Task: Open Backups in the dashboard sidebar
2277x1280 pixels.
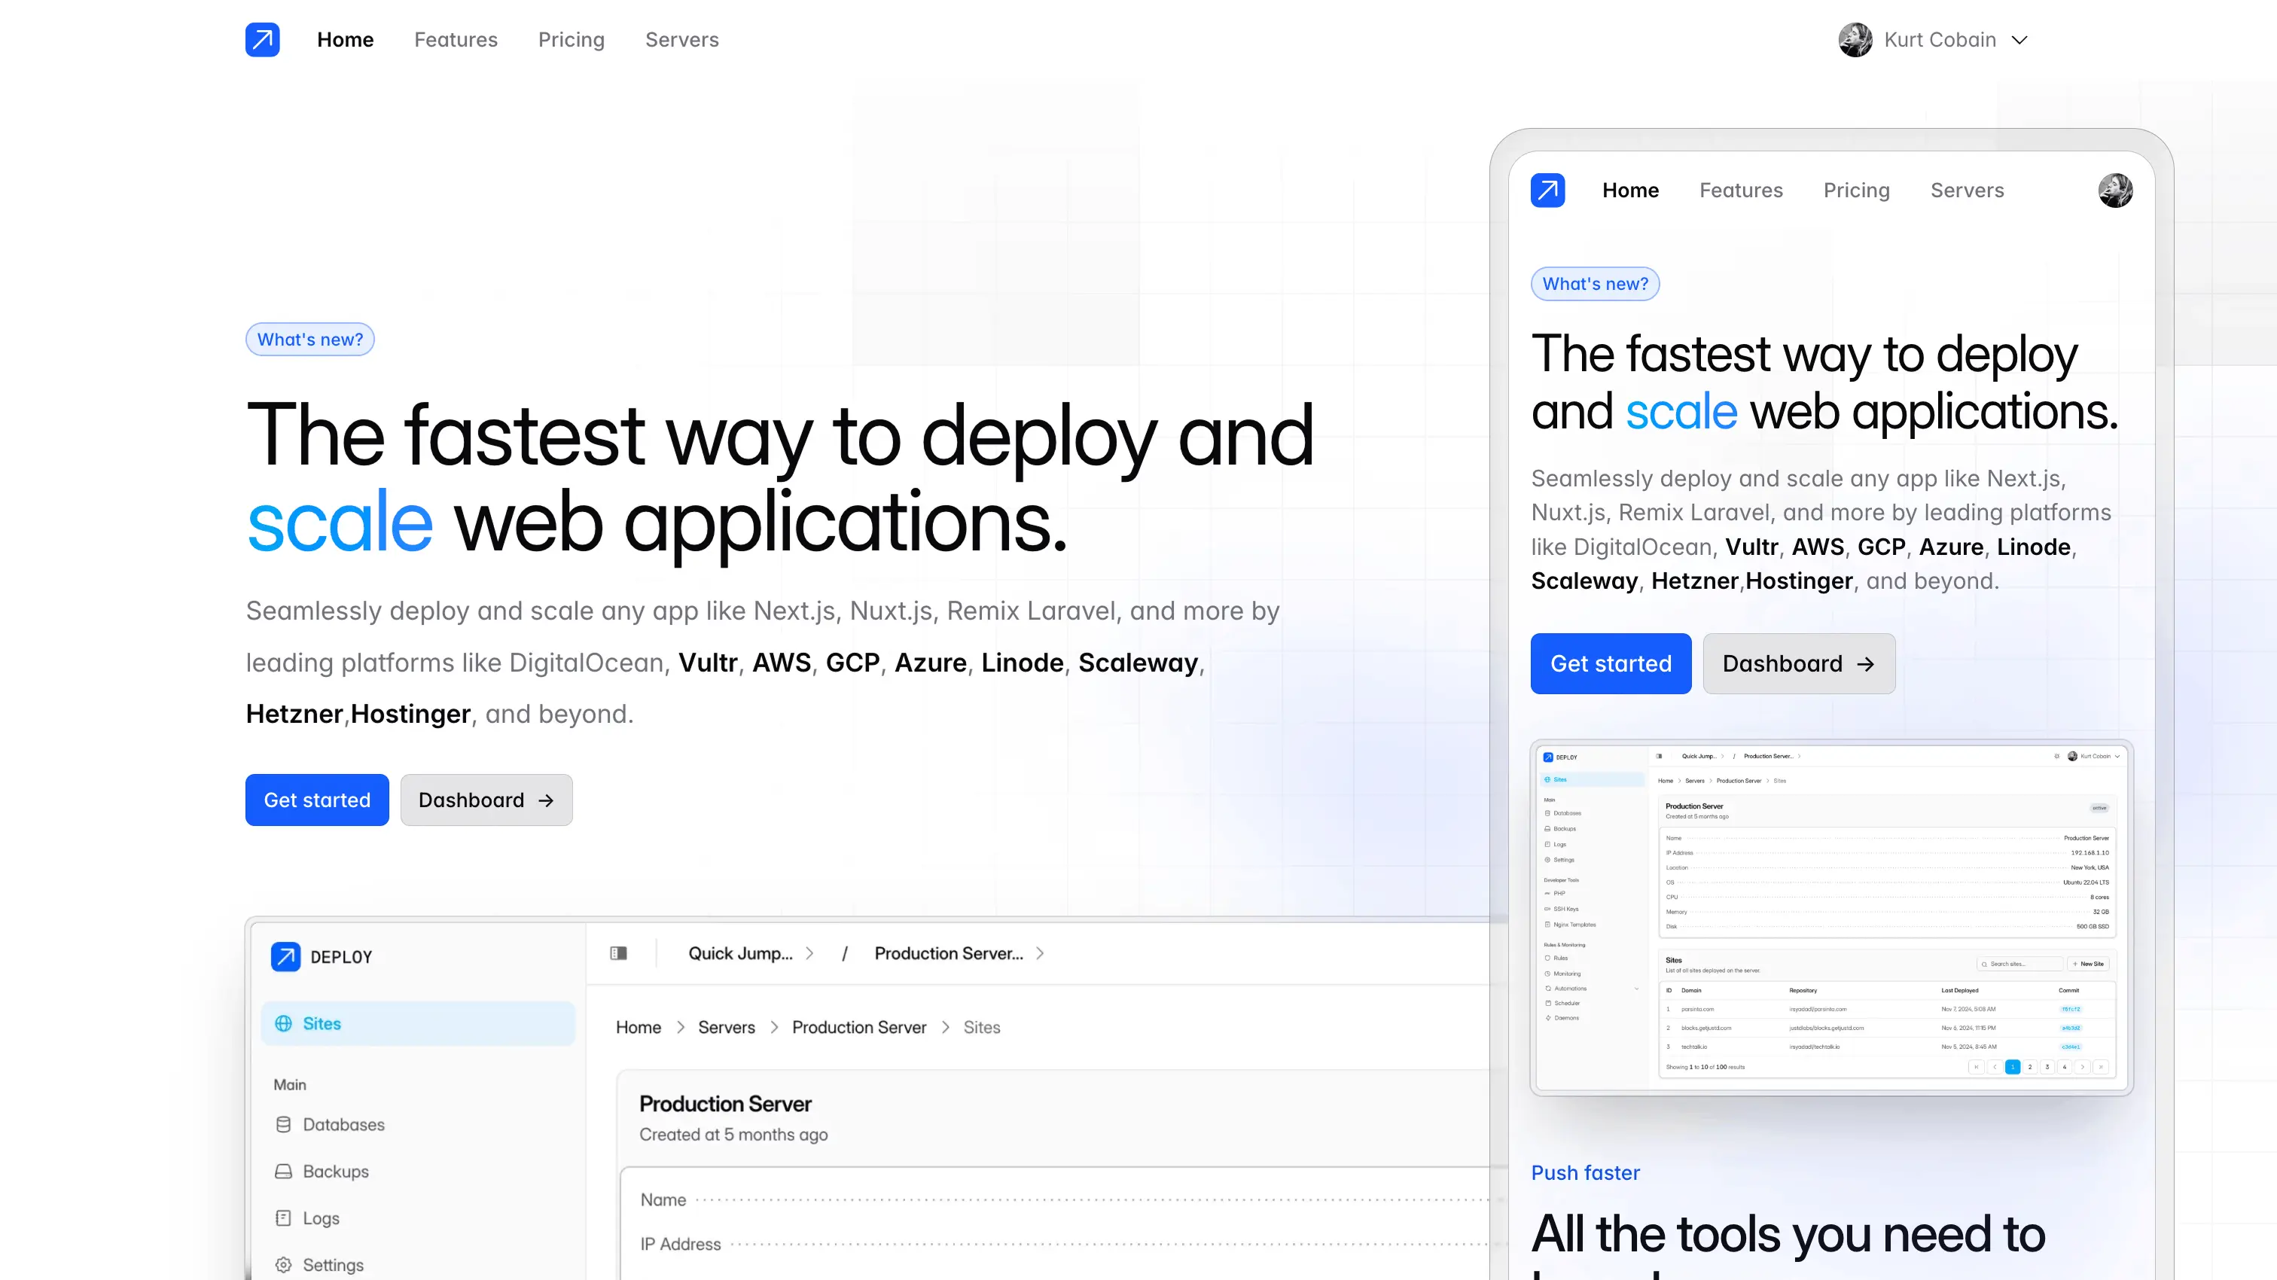Action: (335, 1172)
